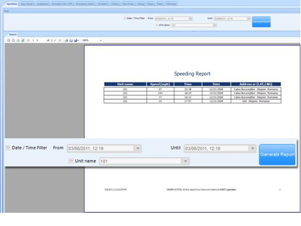The image size is (301, 226).
Task: Tick the Unit name checkbox in the enlarged panel
Action: click(x=71, y=161)
